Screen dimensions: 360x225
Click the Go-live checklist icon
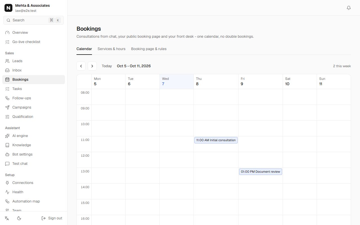click(x=7, y=42)
